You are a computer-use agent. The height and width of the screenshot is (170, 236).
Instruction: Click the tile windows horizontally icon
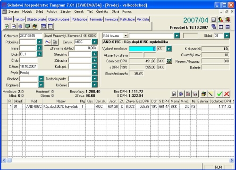coord(228,26)
